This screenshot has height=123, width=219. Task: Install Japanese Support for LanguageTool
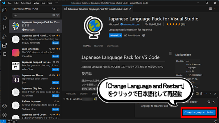56,69
